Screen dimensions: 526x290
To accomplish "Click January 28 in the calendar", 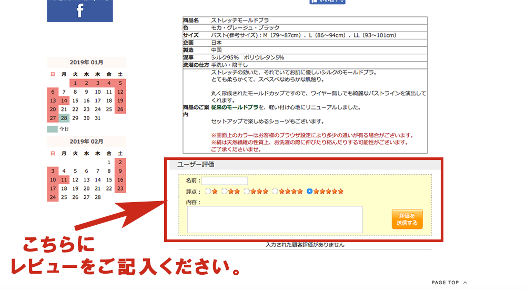I will (64, 118).
